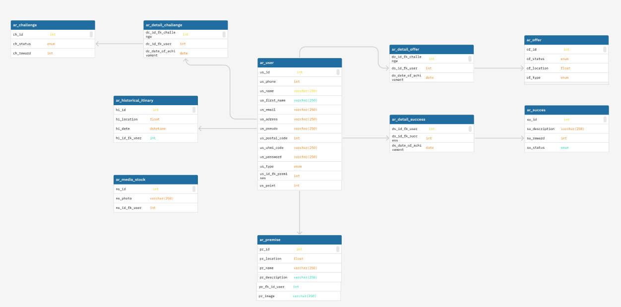Select the su_description column row
Screen dimensions: 621x307
click(x=566, y=129)
